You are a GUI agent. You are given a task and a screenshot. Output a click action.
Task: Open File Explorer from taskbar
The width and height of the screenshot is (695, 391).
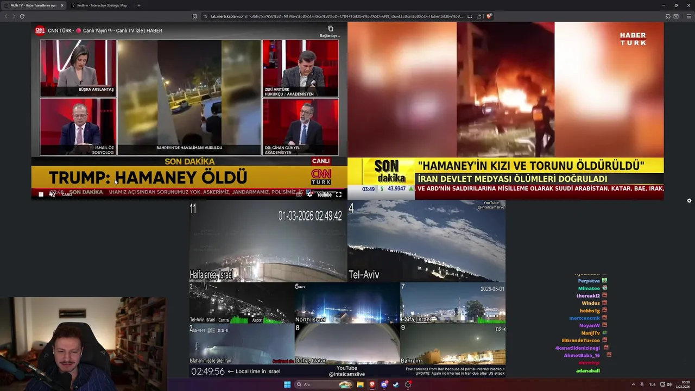click(x=360, y=384)
